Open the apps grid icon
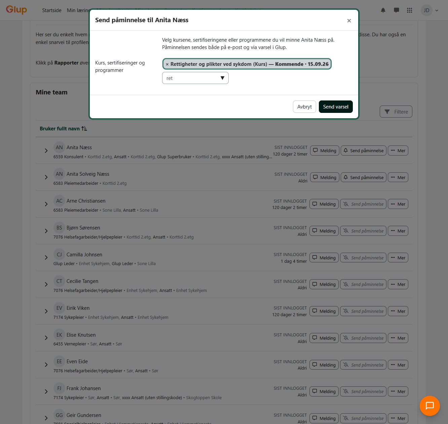The image size is (448, 424). pos(409,10)
